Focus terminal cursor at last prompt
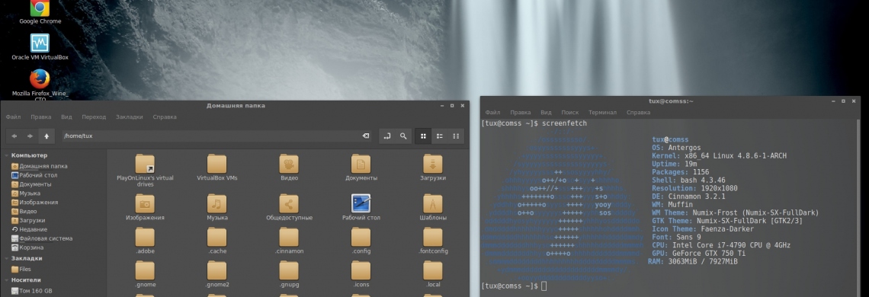 click(544, 286)
